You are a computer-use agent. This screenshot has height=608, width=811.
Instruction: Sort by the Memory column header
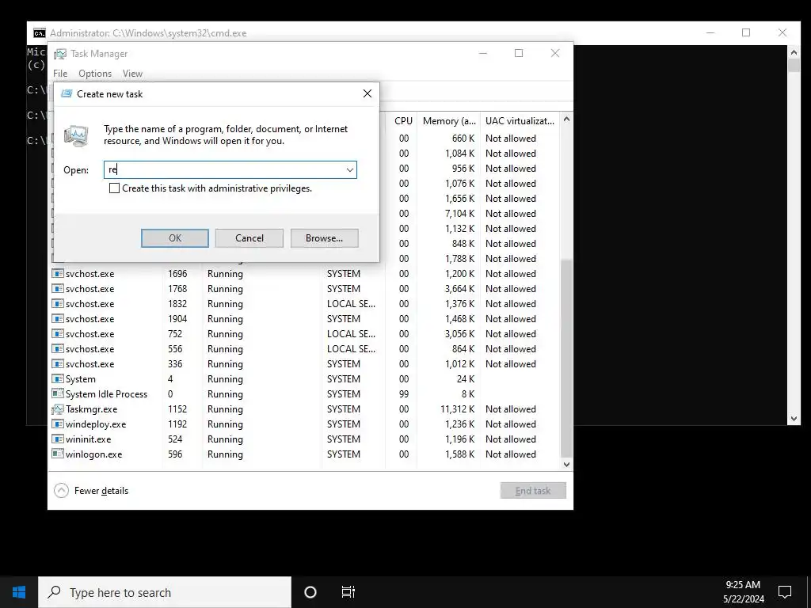pyautogui.click(x=449, y=121)
